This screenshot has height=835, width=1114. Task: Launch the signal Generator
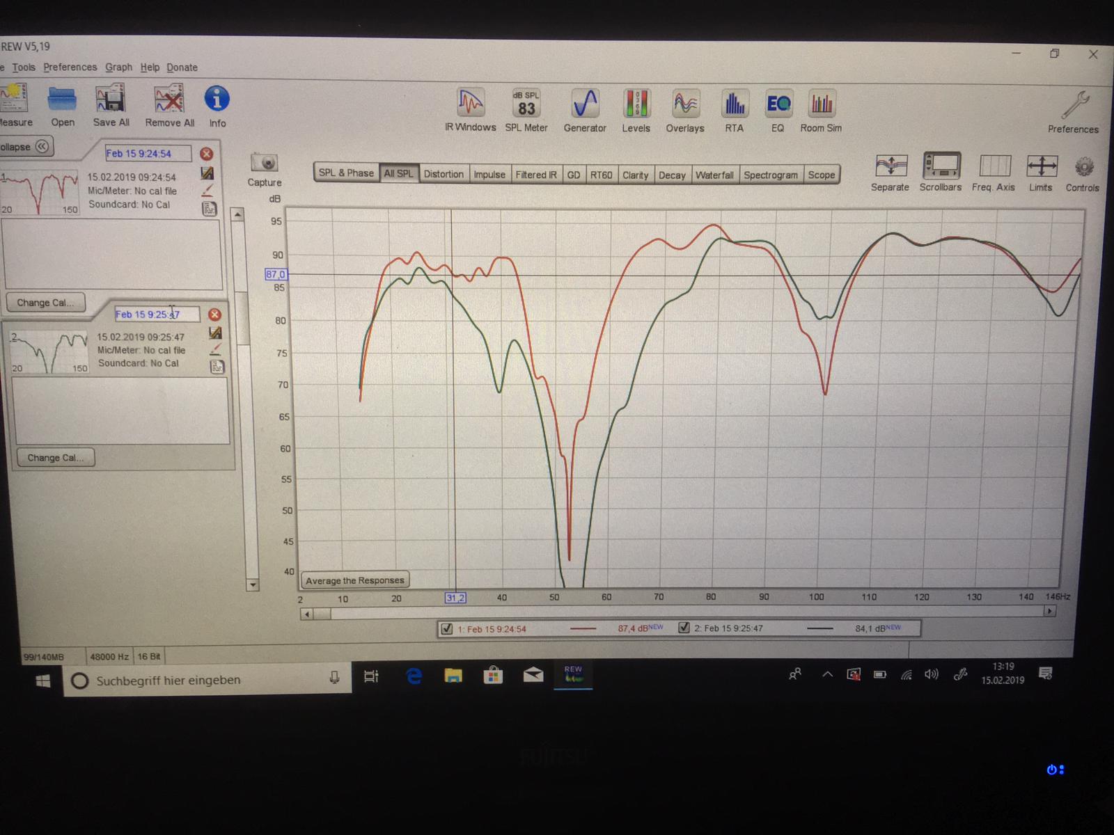pos(585,104)
